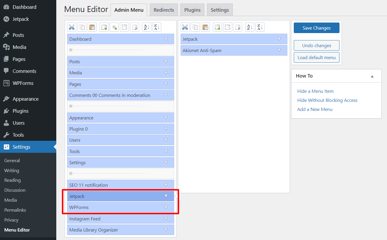Click the Hide (dashed box) icon in the left toolbar
The width and height of the screenshot is (387, 240).
[x=125, y=27]
